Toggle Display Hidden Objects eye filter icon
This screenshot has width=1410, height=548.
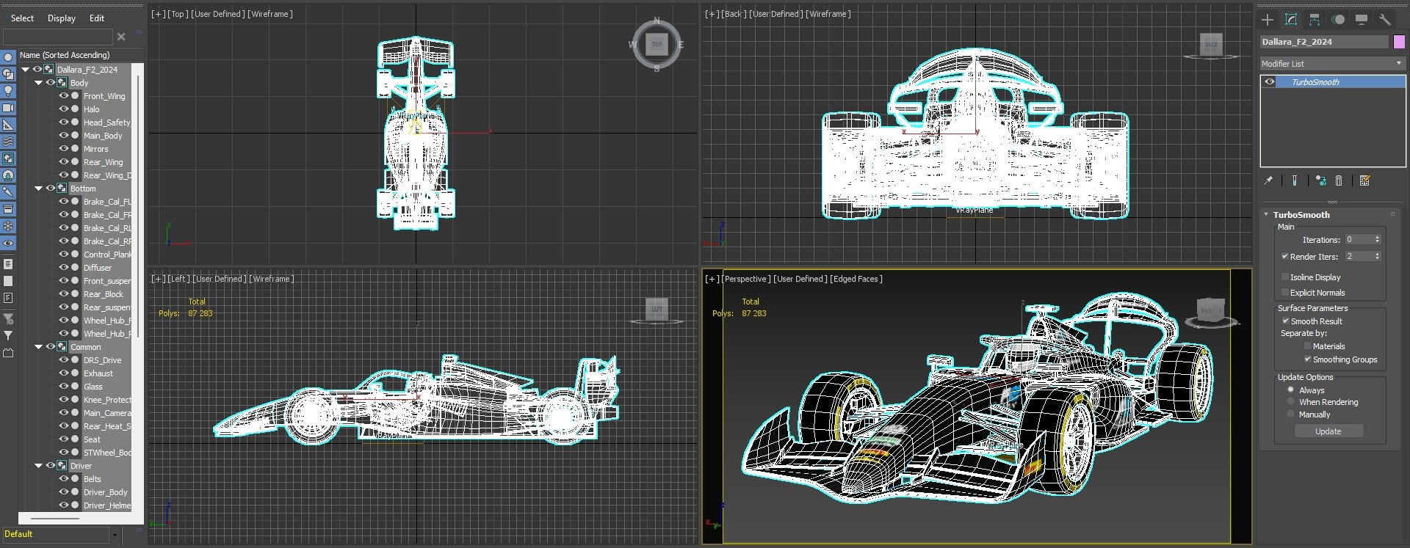point(8,243)
